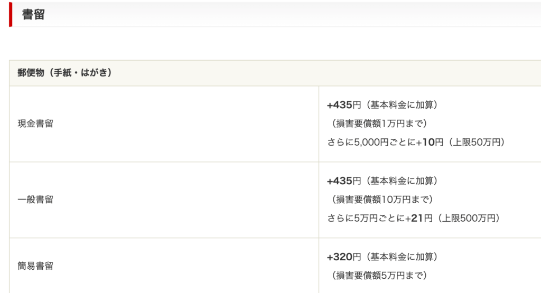This screenshot has width=541, height=293.
Task: Click the 一般書留 row label
Action: pyautogui.click(x=35, y=200)
